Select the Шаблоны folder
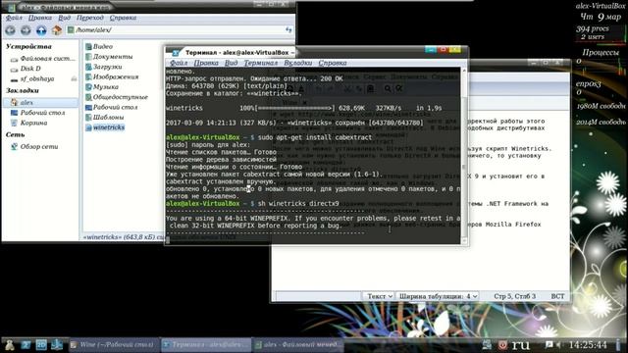 coord(105,118)
